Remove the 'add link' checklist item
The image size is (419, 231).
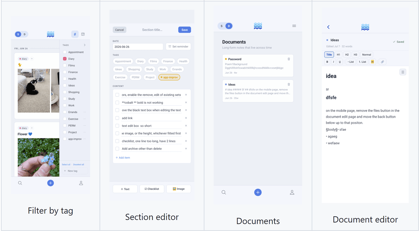186,118
